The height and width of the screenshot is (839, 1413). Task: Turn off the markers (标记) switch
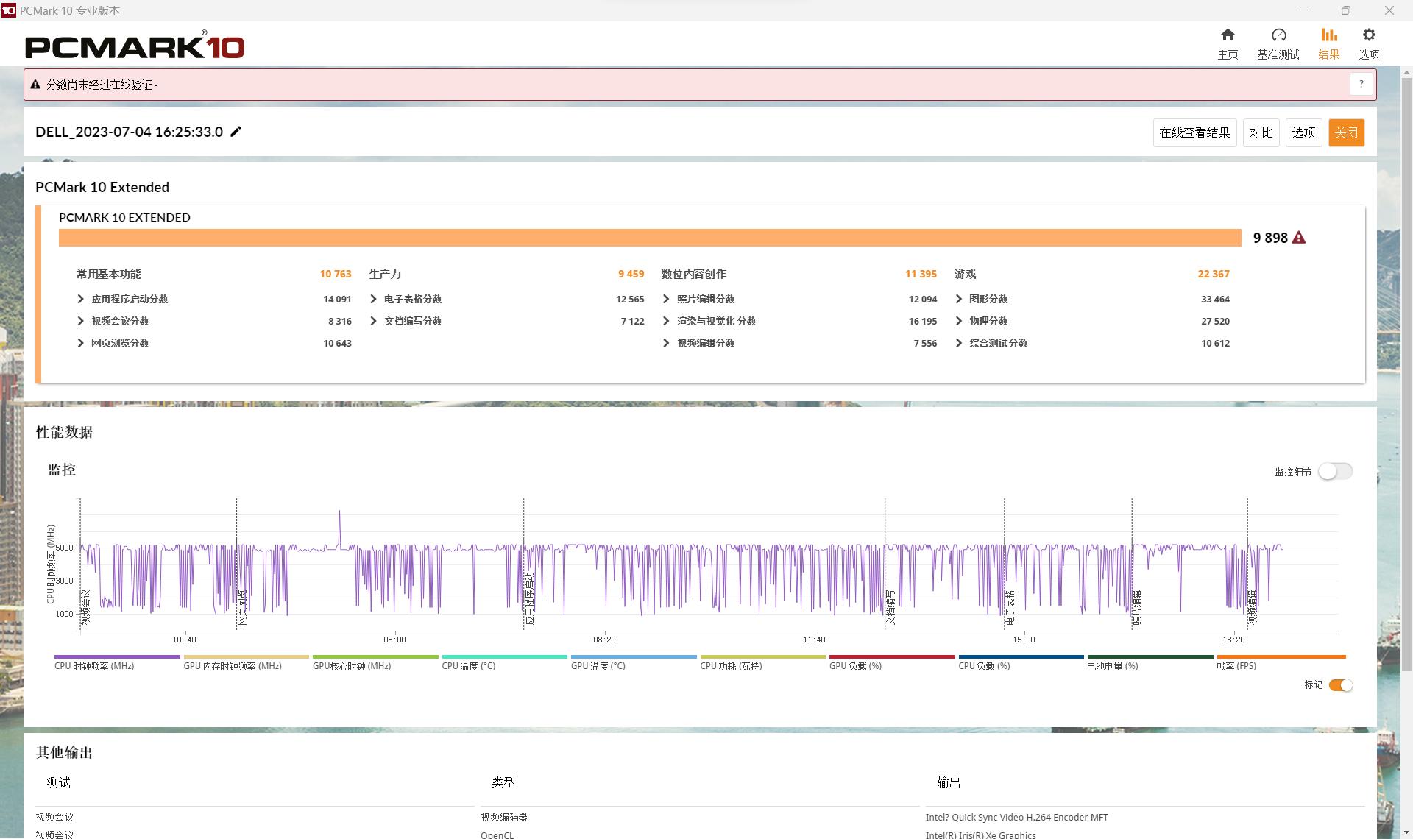click(1340, 685)
